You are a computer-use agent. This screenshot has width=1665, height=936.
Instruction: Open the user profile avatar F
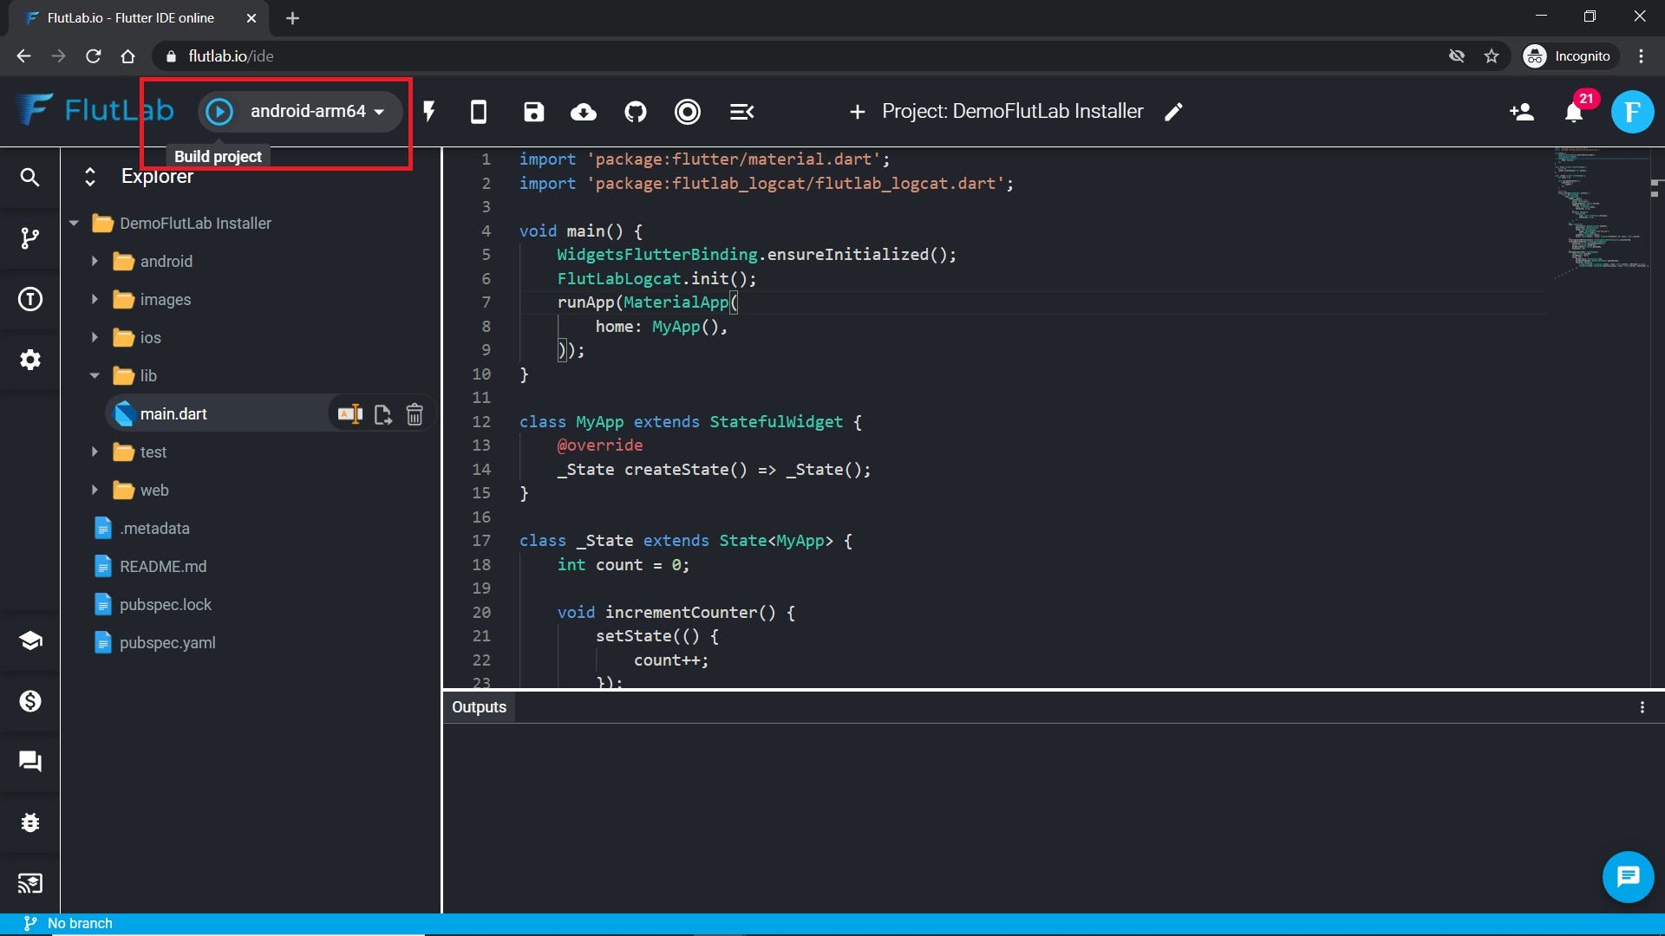click(x=1632, y=112)
